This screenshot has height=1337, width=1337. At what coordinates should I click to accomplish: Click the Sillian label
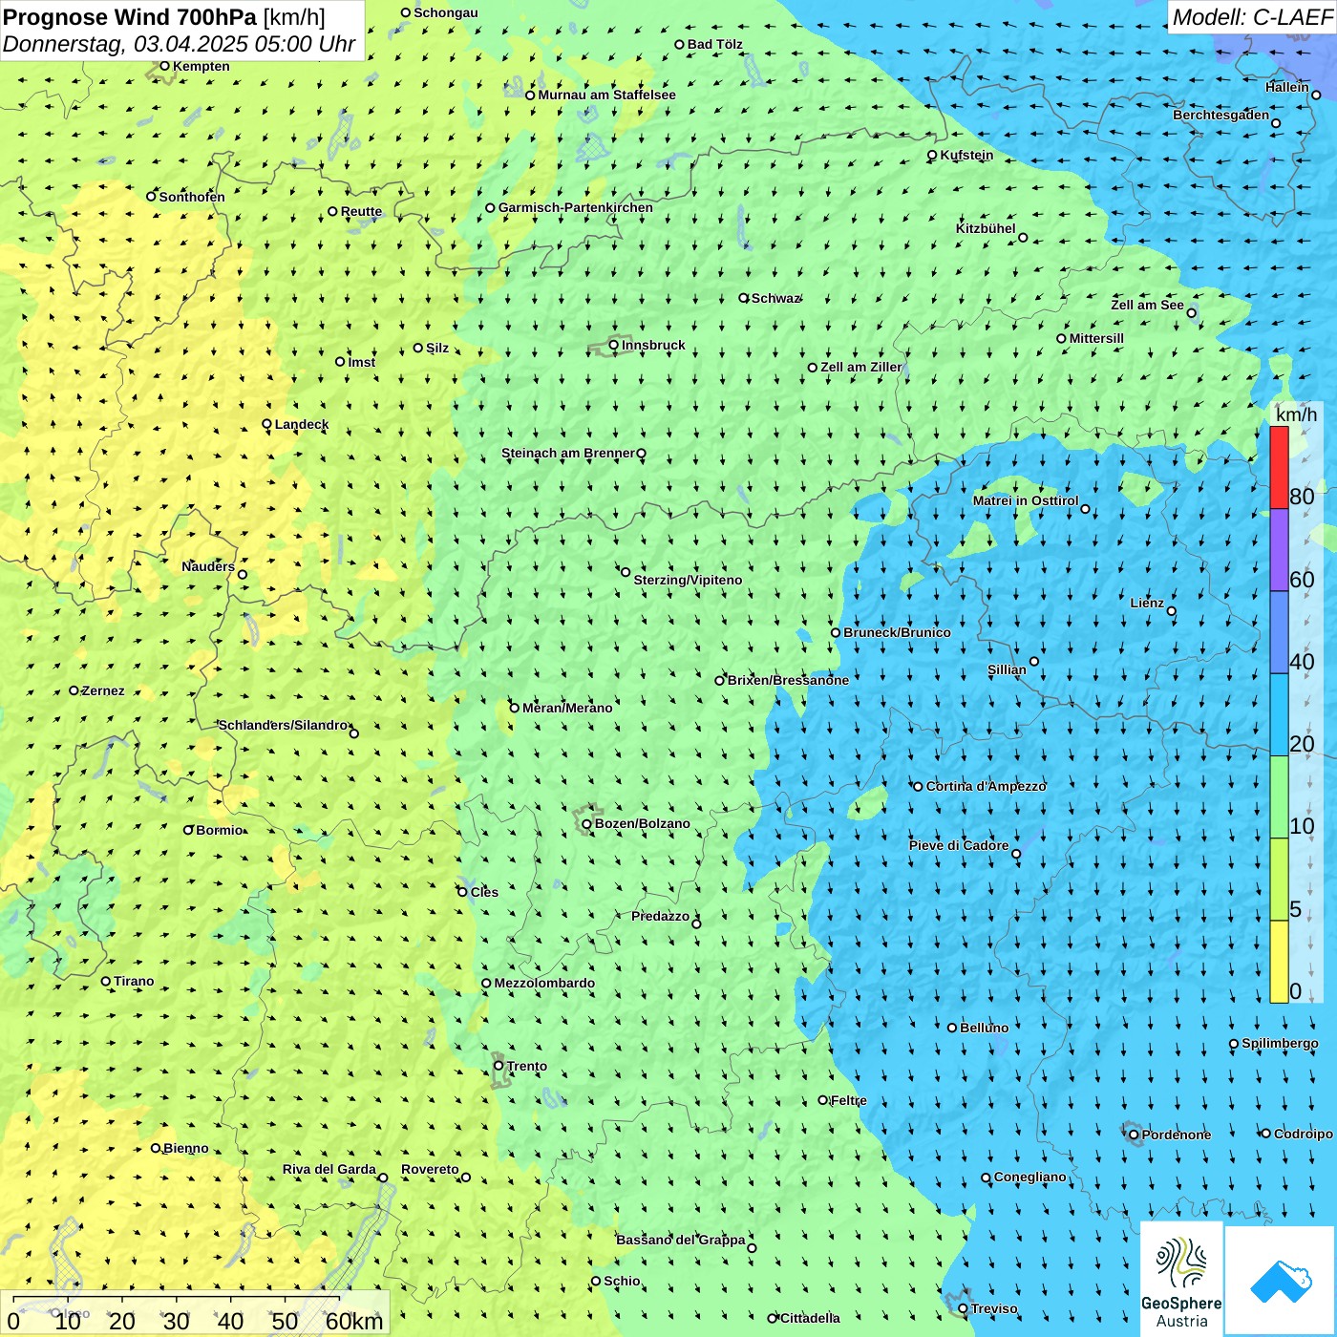pos(1007,669)
